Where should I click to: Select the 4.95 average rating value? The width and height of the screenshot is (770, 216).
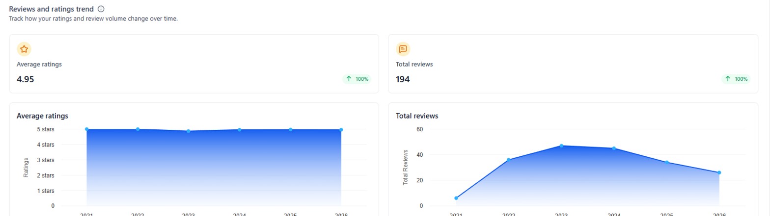tap(26, 79)
